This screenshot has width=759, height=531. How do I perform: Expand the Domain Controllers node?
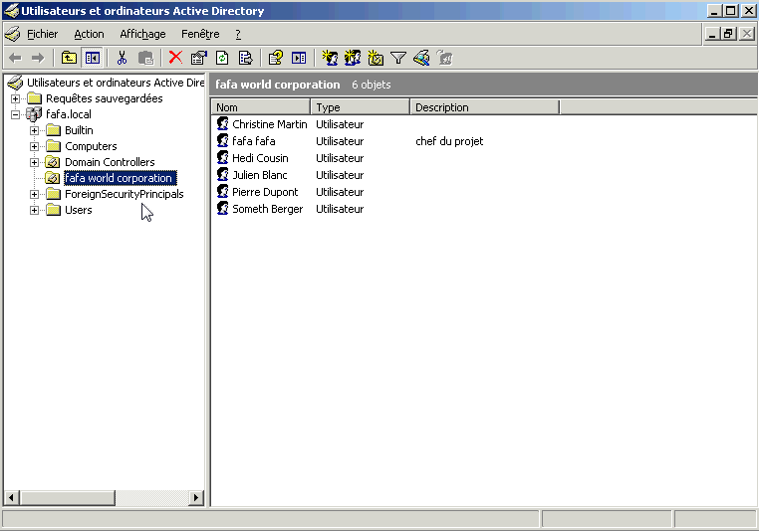click(35, 162)
